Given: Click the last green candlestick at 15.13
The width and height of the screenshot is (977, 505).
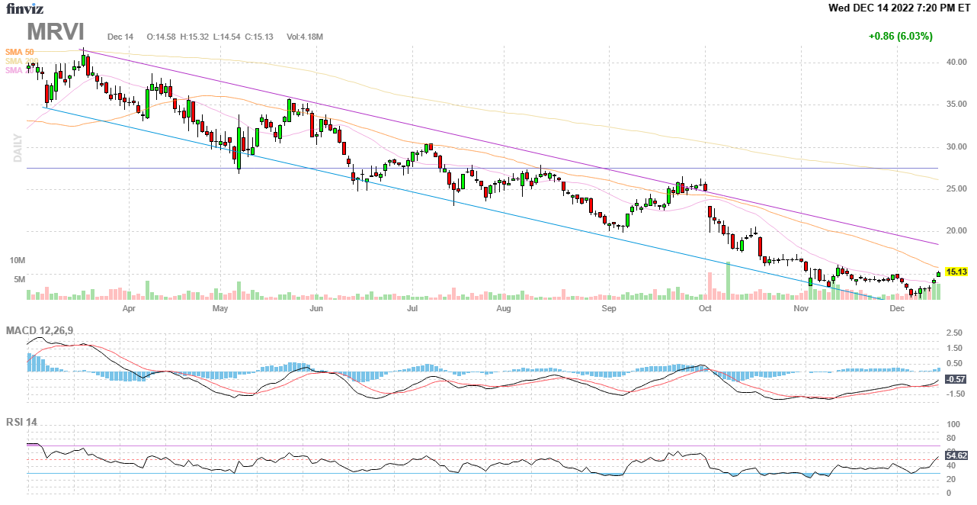Looking at the screenshot, I should (938, 274).
